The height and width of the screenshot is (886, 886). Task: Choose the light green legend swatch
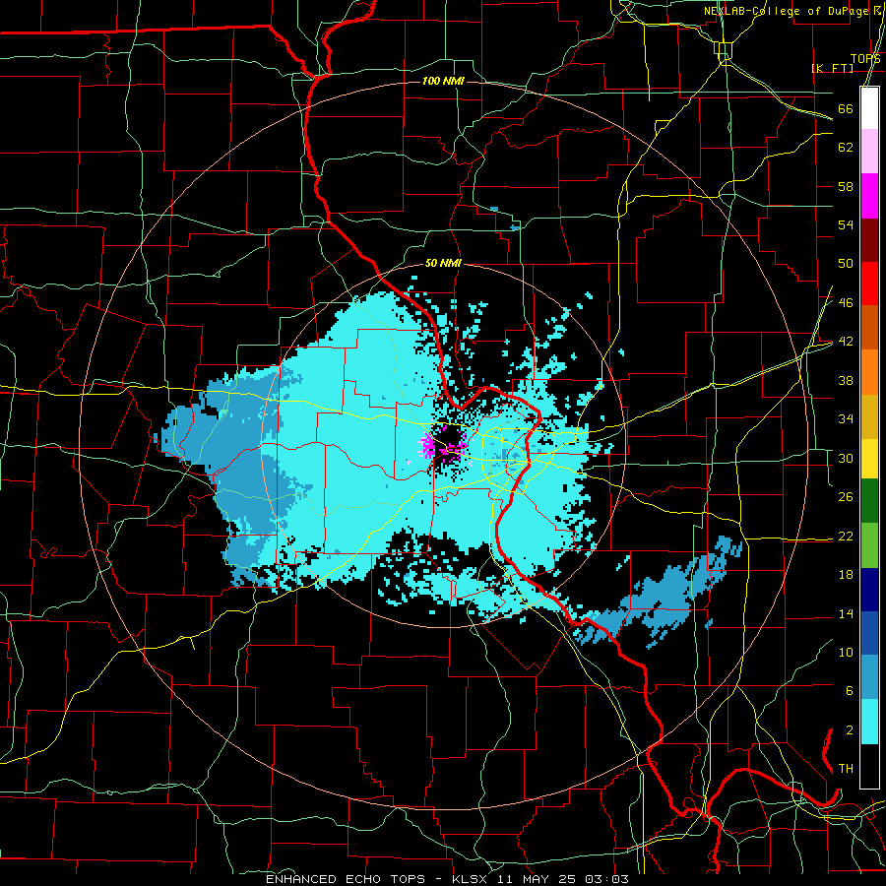(869, 545)
